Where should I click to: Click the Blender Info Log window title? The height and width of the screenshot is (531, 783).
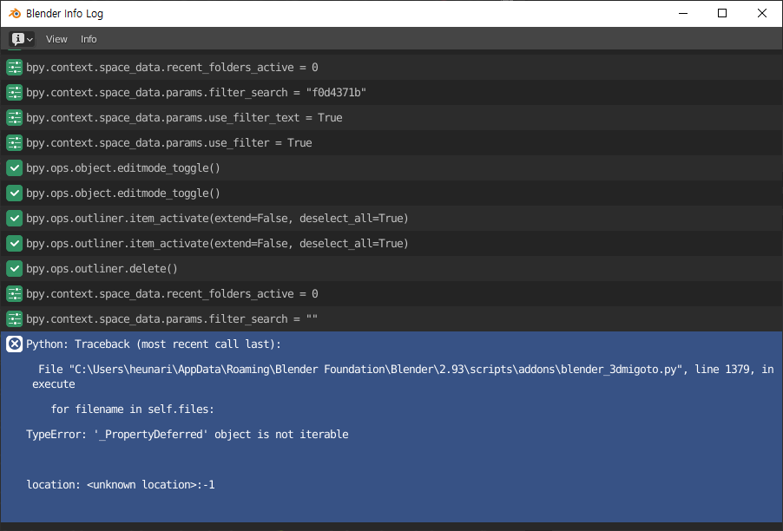point(64,14)
